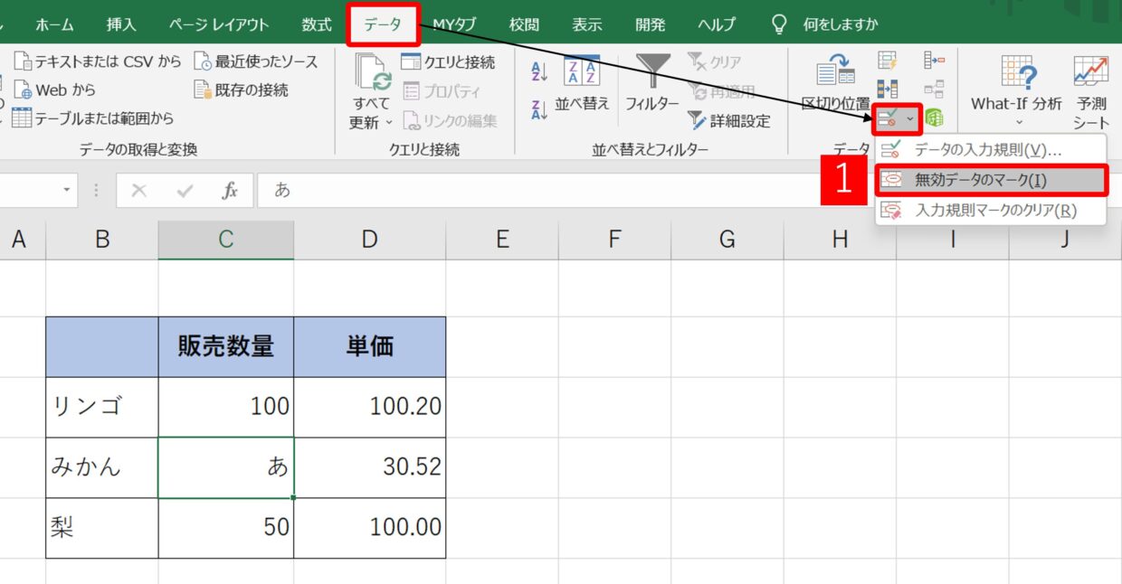Select 入力規則マークのクリア menu item
This screenshot has width=1122, height=584.
991,211
